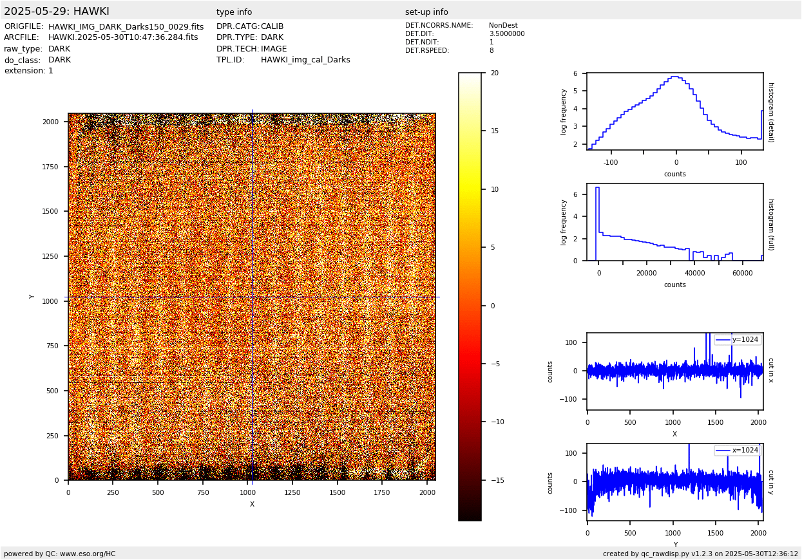Screen dimensions: 802x560
Task: Click the cut in x plot
Action: 674,371
